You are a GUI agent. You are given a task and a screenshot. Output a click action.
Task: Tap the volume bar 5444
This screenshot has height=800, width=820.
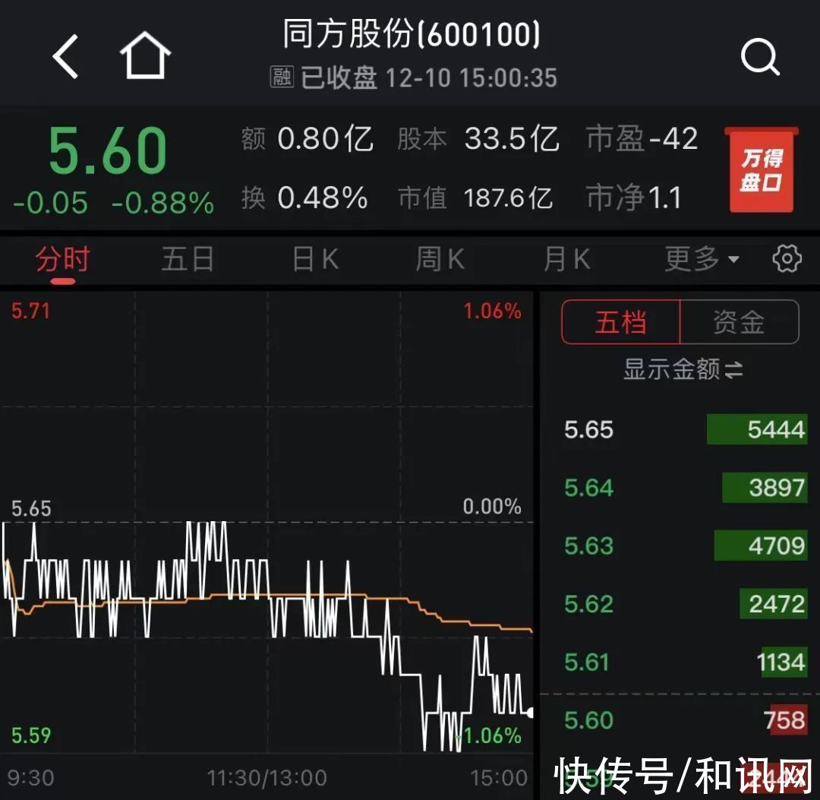pos(757,429)
